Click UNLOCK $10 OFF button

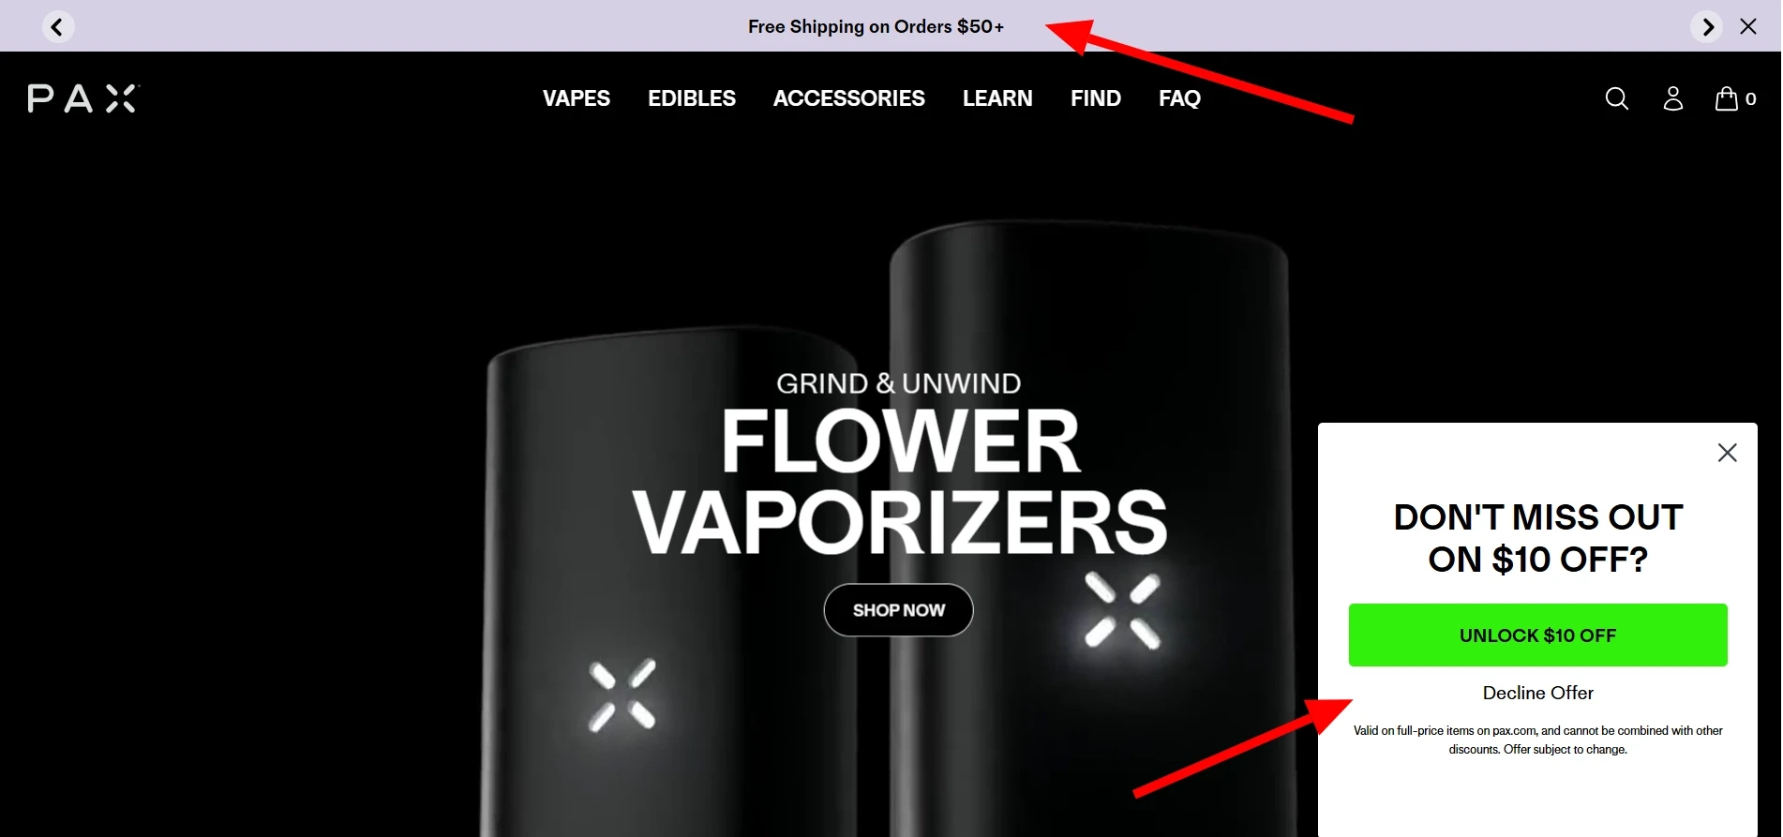1537,635
